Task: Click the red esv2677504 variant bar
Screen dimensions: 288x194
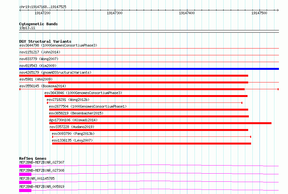Action: (149, 110)
